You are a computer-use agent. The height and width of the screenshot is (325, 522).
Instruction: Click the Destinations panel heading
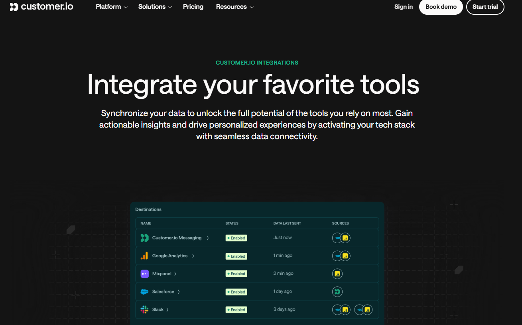click(148, 209)
